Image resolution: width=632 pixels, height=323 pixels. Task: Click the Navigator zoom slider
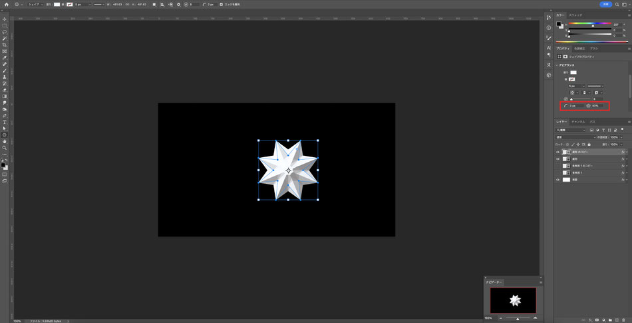[518, 318]
